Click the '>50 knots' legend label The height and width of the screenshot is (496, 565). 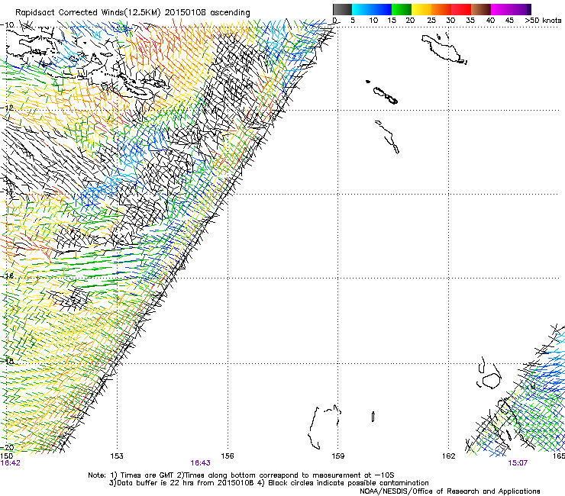(543, 21)
